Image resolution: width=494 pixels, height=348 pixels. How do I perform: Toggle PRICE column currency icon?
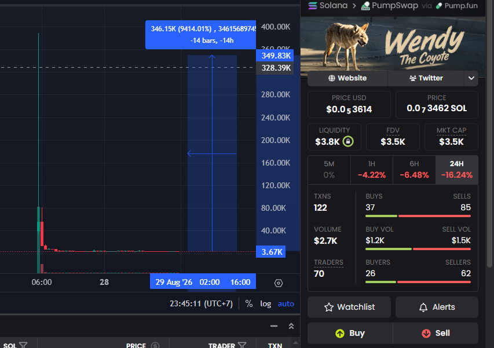tap(155, 346)
